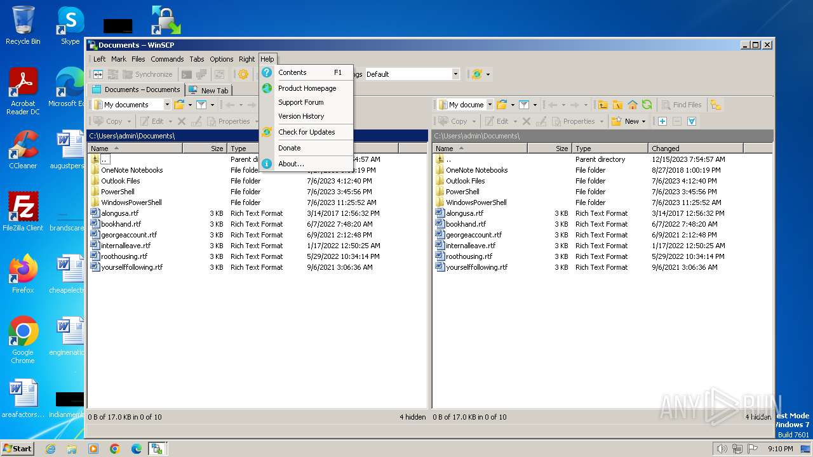Sort right panel by Type column header
This screenshot has width=813, height=457.
(609, 148)
